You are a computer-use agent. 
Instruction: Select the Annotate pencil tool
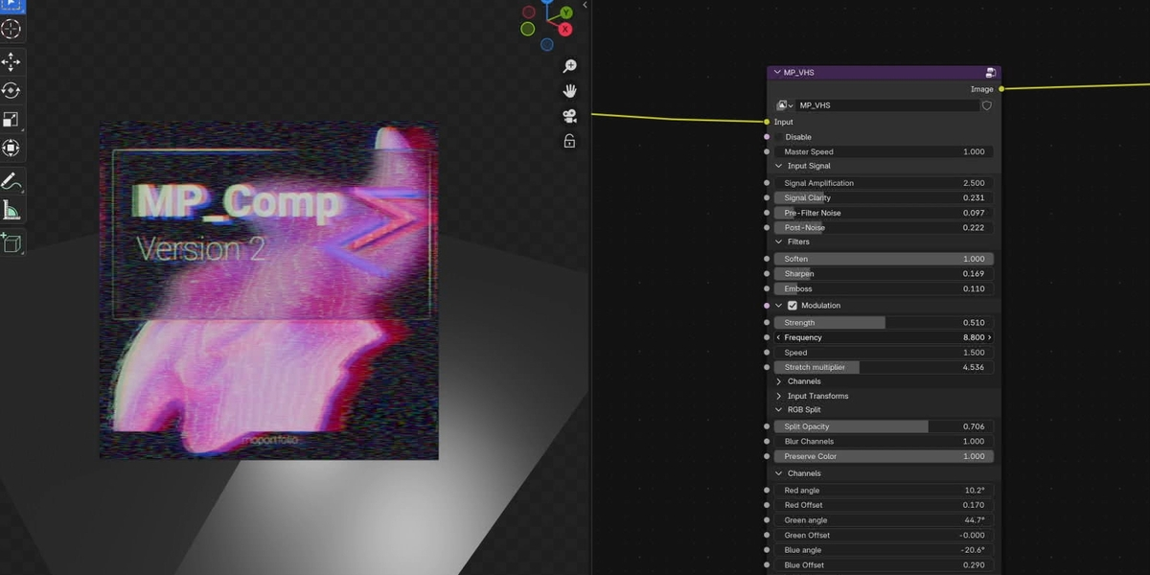[x=11, y=181]
